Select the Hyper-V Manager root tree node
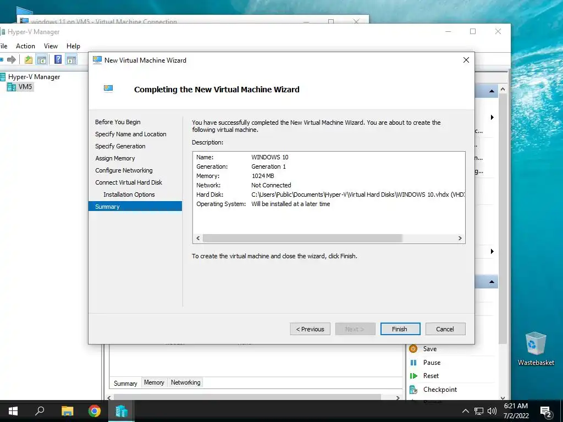This screenshot has width=563, height=422. coord(34,77)
